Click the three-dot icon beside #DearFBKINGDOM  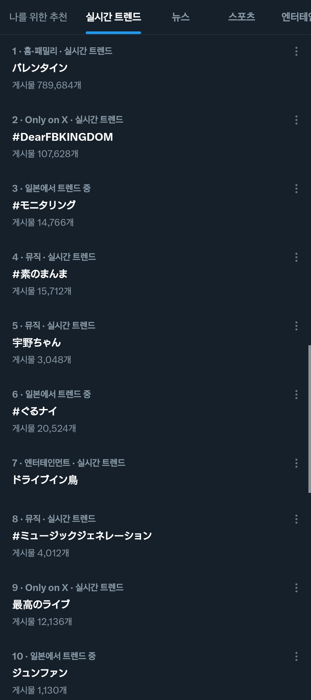tap(297, 121)
